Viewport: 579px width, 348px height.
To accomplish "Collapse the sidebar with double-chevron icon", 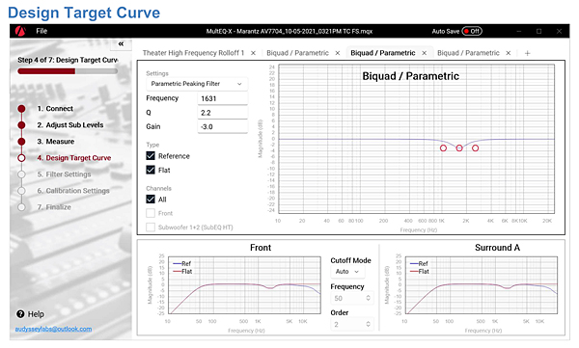I will 121,44.
